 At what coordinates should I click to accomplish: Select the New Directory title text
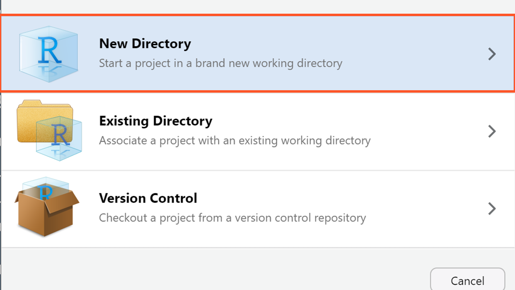click(145, 43)
